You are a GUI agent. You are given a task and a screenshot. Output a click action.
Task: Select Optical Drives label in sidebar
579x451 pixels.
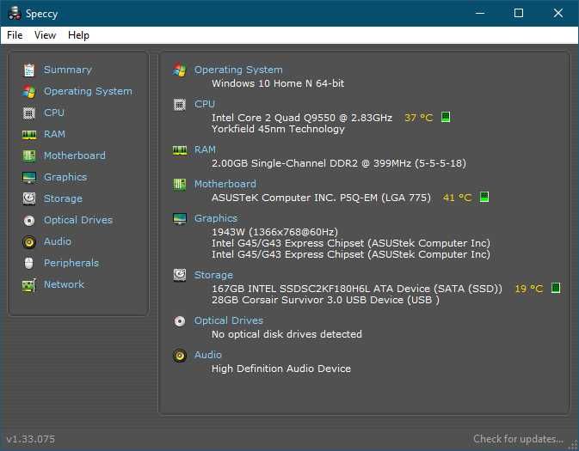click(x=78, y=220)
